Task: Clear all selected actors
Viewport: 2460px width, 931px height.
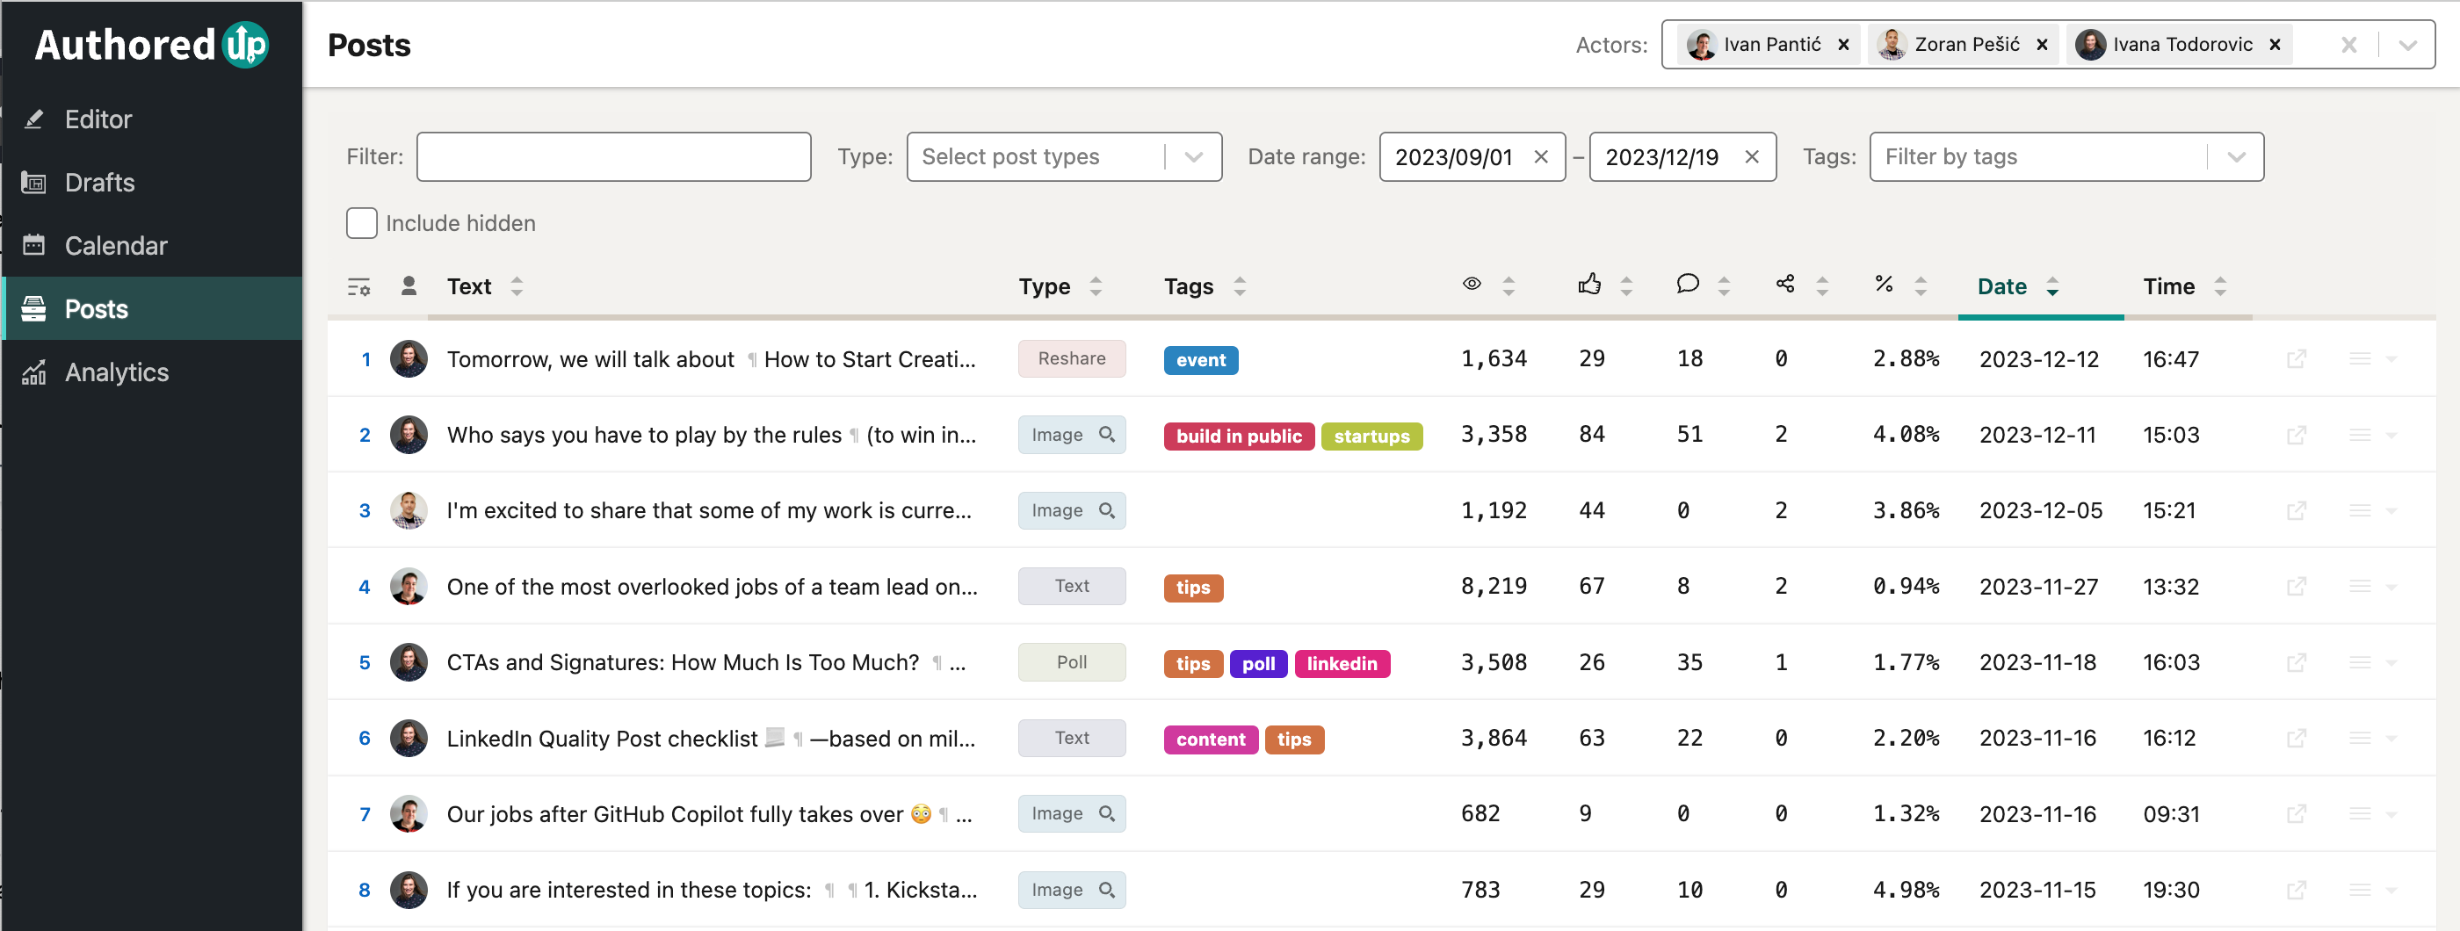Action: click(x=2349, y=45)
